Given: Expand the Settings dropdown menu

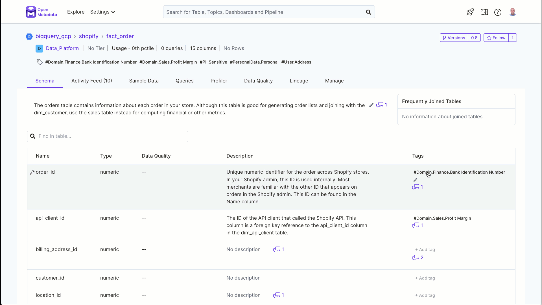Looking at the screenshot, I should [102, 12].
